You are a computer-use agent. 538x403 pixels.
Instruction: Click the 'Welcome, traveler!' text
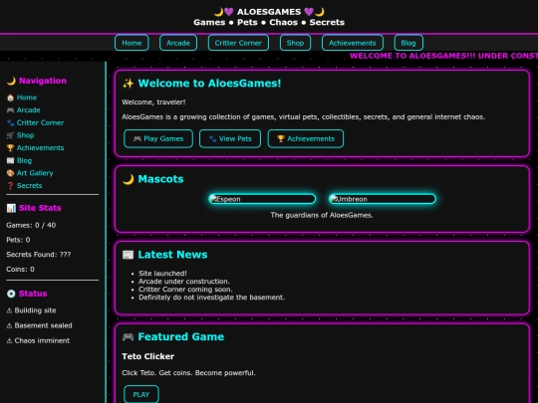153,102
